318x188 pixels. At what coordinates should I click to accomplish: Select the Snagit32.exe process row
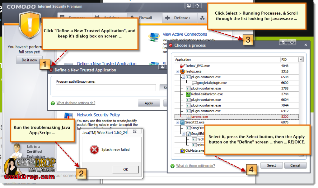[x=236, y=122]
